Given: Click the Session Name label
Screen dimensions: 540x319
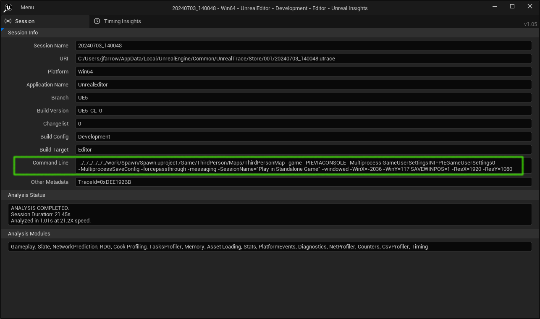Looking at the screenshot, I should click(51, 45).
